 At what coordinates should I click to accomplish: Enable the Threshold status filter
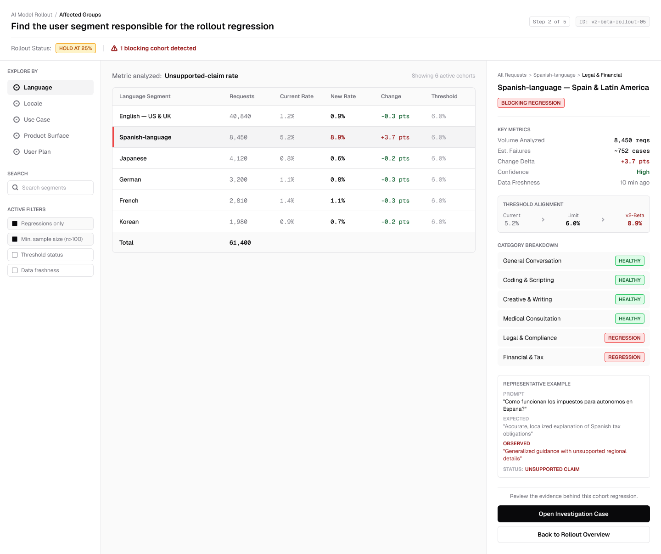(x=50, y=255)
